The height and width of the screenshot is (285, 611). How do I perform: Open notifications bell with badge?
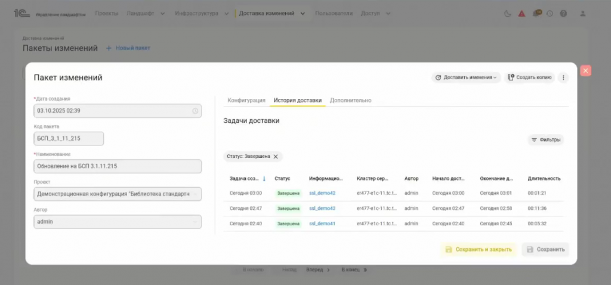(x=537, y=13)
